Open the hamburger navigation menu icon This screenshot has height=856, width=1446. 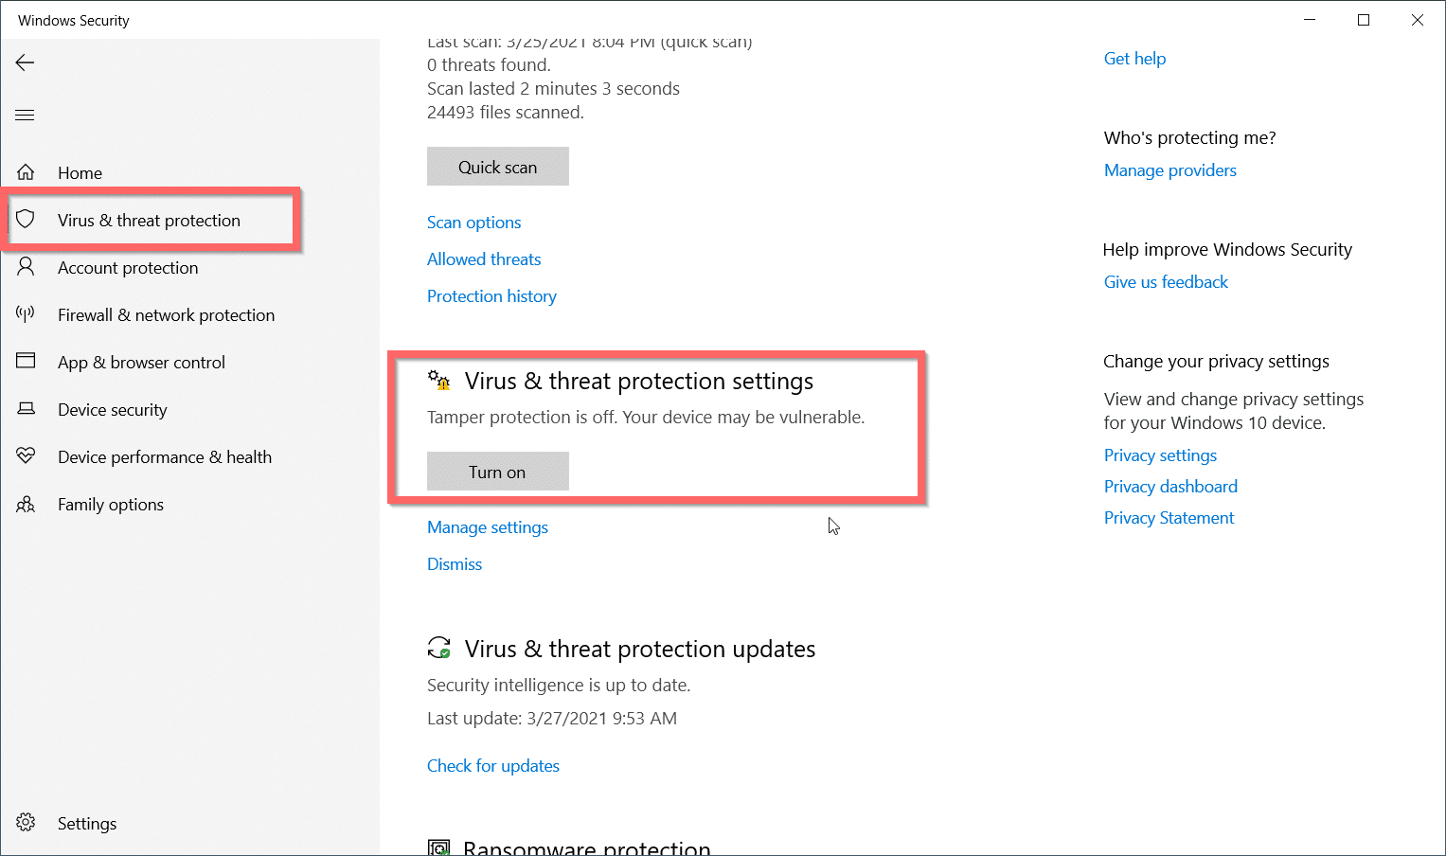click(26, 116)
